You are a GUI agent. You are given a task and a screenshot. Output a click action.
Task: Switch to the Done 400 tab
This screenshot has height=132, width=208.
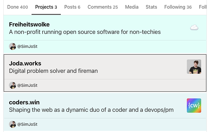click(18, 7)
